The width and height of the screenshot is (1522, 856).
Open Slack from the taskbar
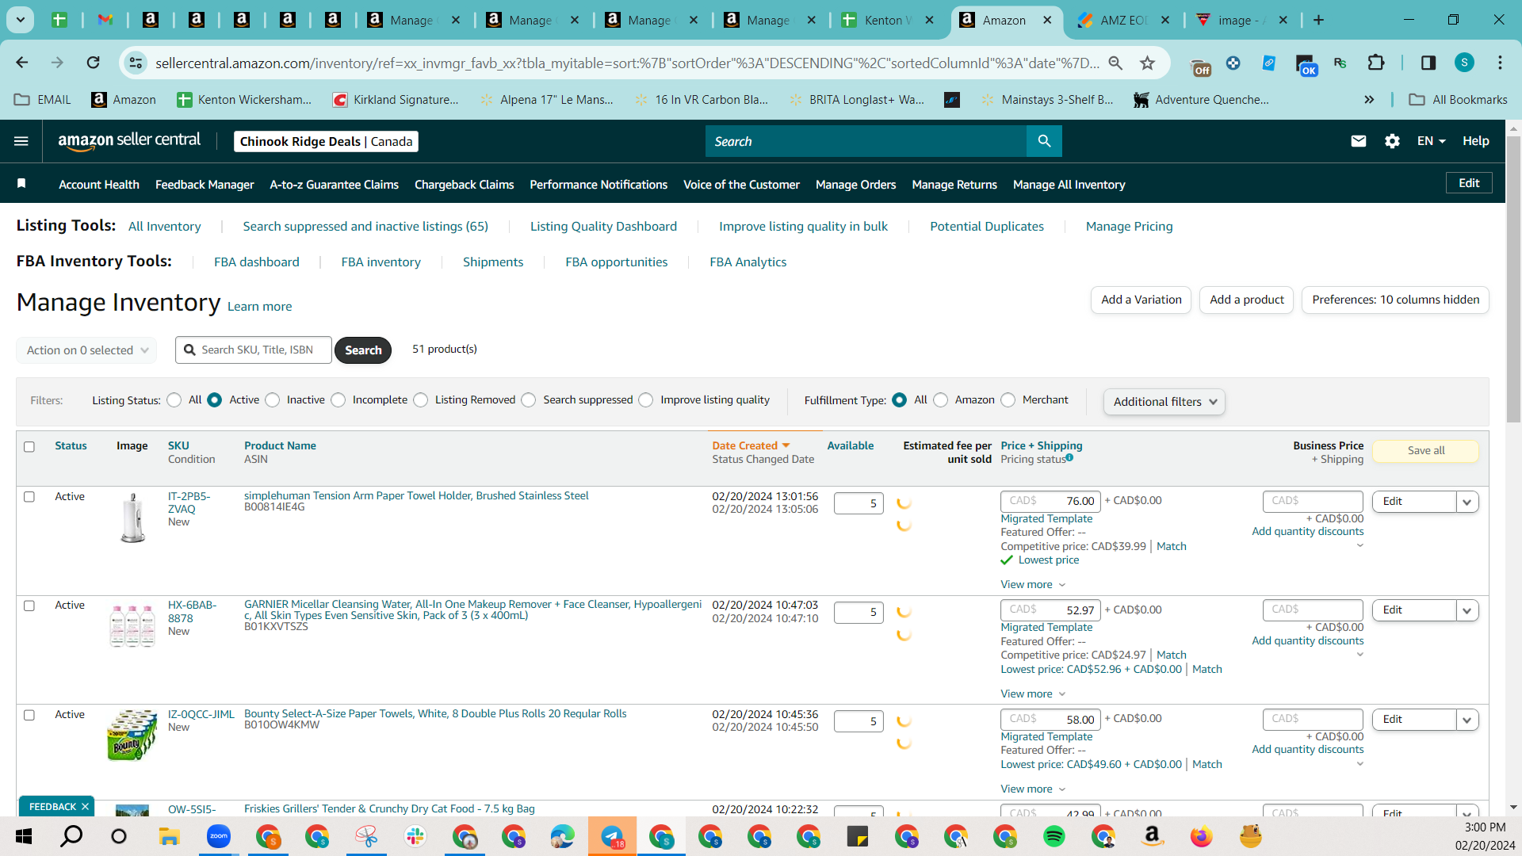point(415,836)
